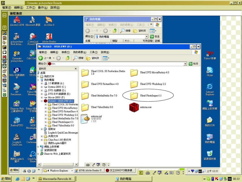Close the 資料夾 tree pane with its X
This screenshot has height=182, width=242.
76,69
